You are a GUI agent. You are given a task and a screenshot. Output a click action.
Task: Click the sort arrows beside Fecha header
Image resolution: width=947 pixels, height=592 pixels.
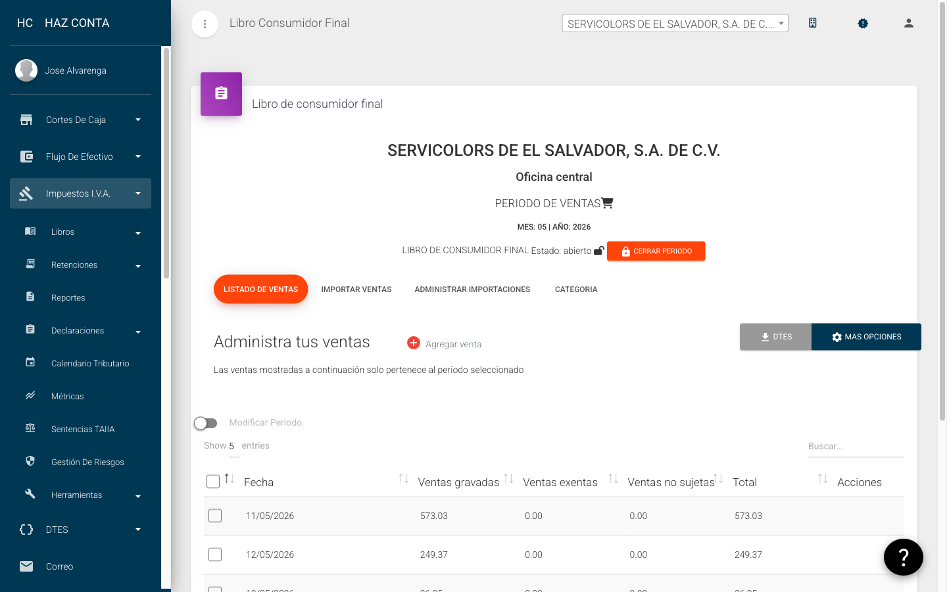coord(404,479)
